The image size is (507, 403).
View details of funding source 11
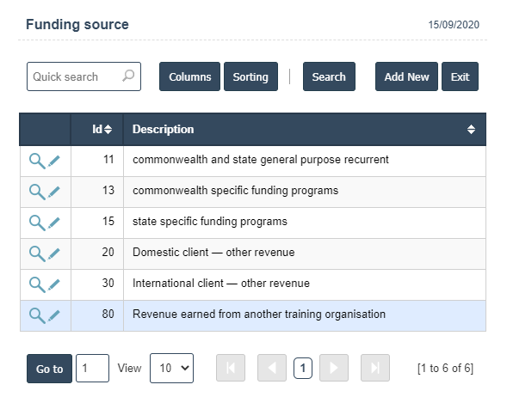point(37,161)
